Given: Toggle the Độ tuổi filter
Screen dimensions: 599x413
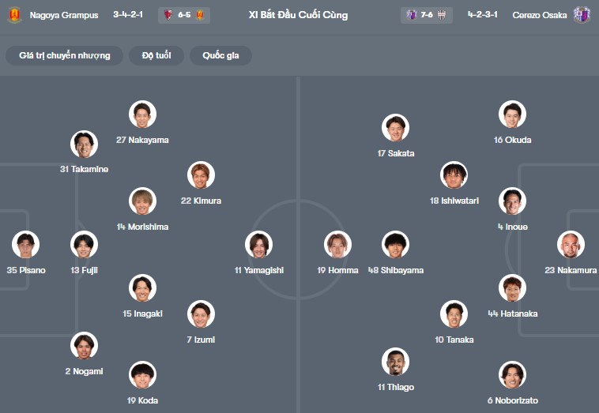Looking at the screenshot, I should click(158, 55).
